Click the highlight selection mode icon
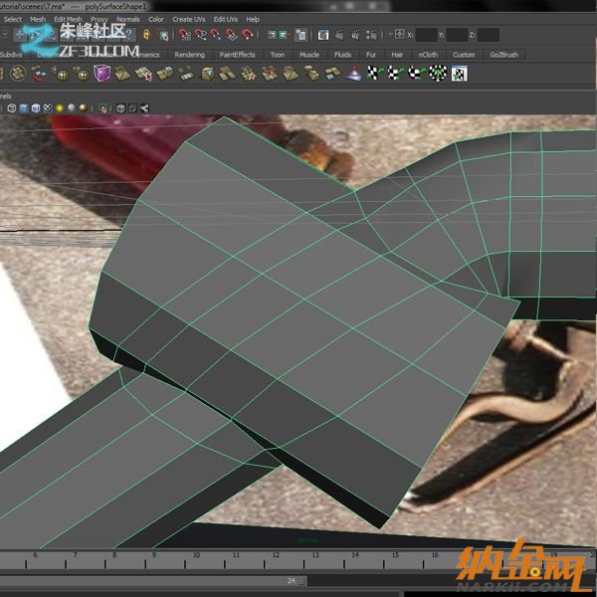Viewport: 597px width, 597px height. [x=164, y=35]
